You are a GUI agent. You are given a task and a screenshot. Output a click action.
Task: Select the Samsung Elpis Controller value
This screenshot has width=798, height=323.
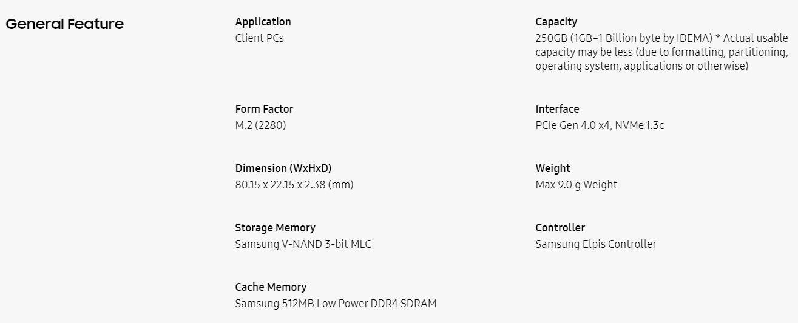coord(596,244)
